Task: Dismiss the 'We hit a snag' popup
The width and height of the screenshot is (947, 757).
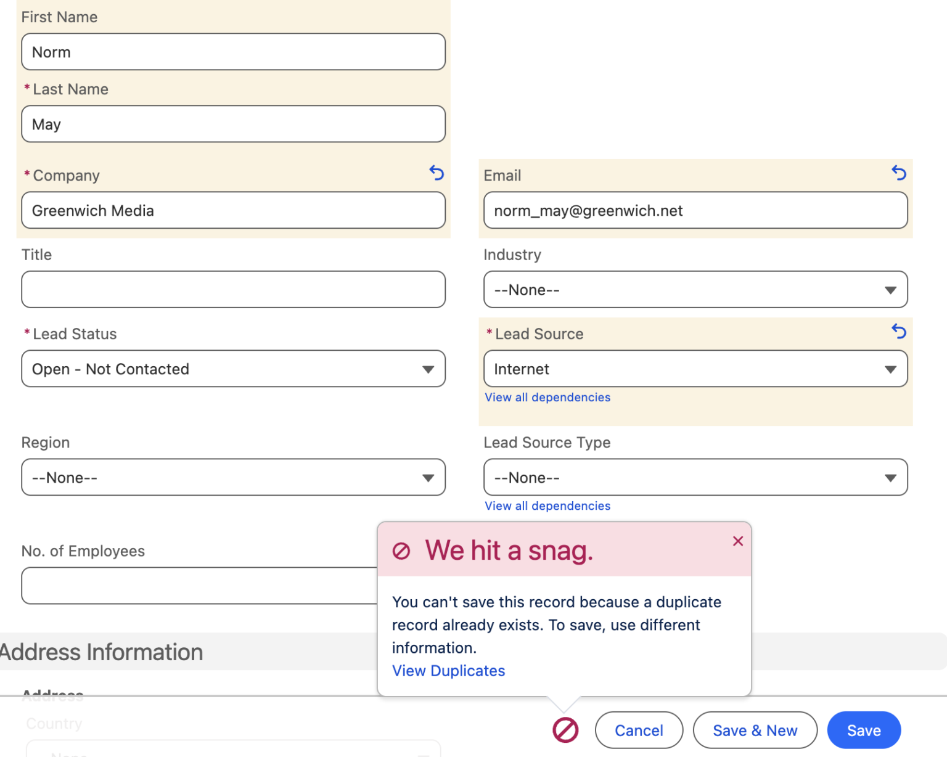Action: coord(737,541)
